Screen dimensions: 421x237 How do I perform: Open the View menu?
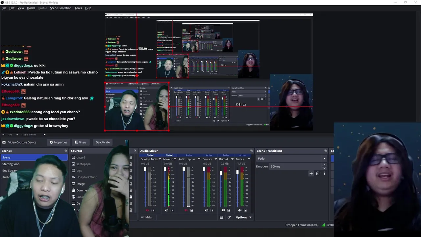pos(21,8)
